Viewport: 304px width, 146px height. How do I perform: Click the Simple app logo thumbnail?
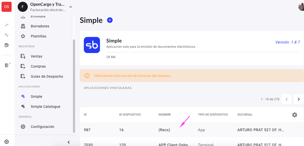pos(92,45)
